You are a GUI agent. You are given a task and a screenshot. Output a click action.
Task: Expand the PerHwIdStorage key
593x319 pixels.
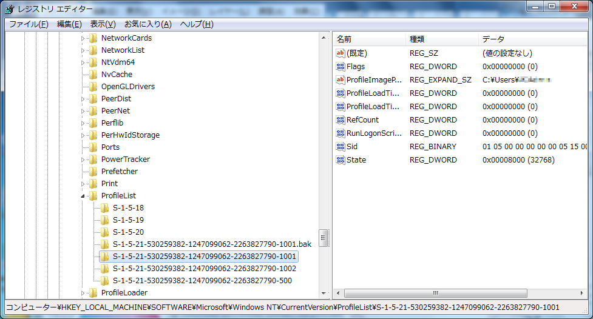pyautogui.click(x=83, y=135)
